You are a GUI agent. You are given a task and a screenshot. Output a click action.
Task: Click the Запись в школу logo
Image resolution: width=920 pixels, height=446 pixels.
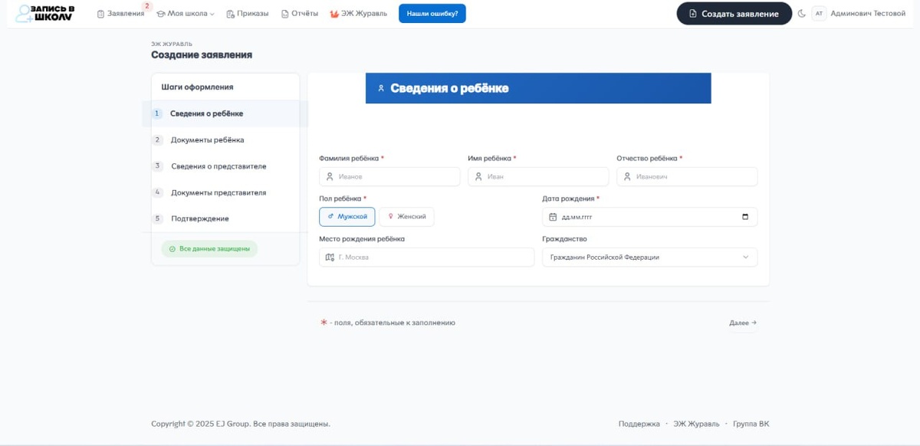pyautogui.click(x=45, y=13)
